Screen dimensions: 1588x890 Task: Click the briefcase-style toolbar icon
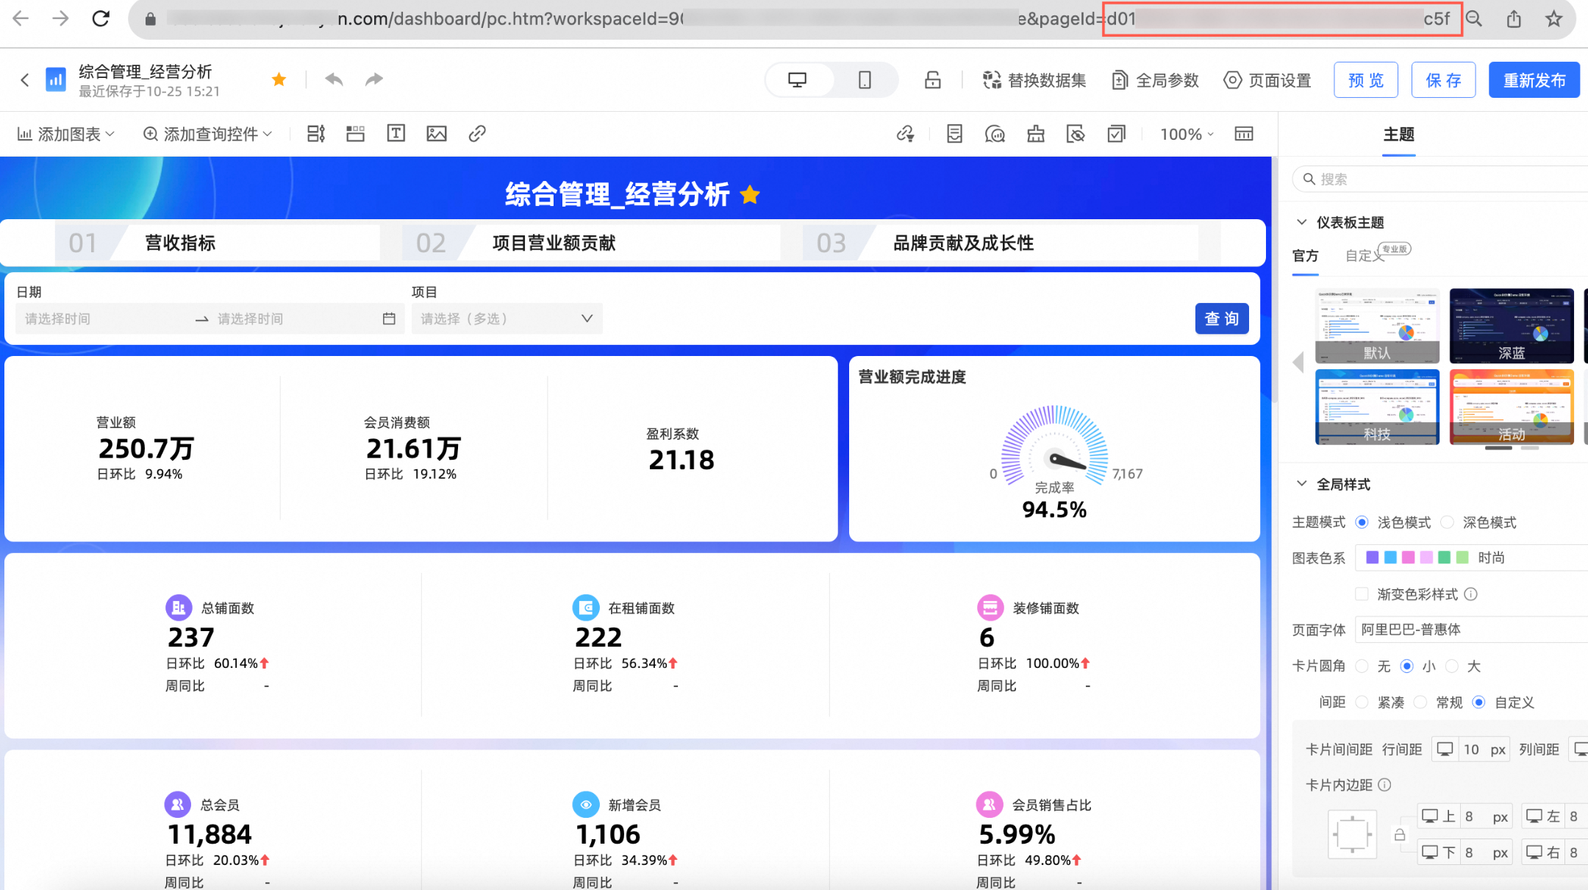pyautogui.click(x=1035, y=134)
